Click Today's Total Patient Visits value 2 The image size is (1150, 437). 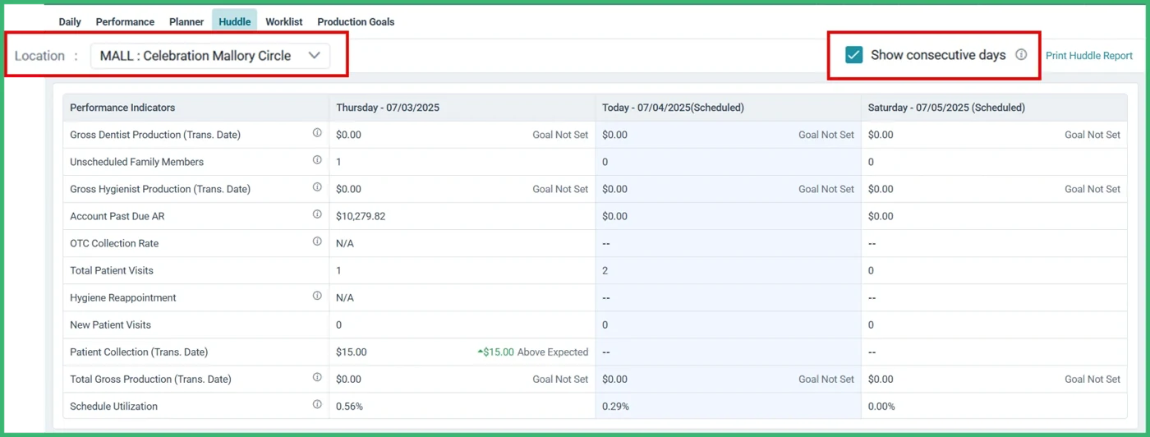605,270
